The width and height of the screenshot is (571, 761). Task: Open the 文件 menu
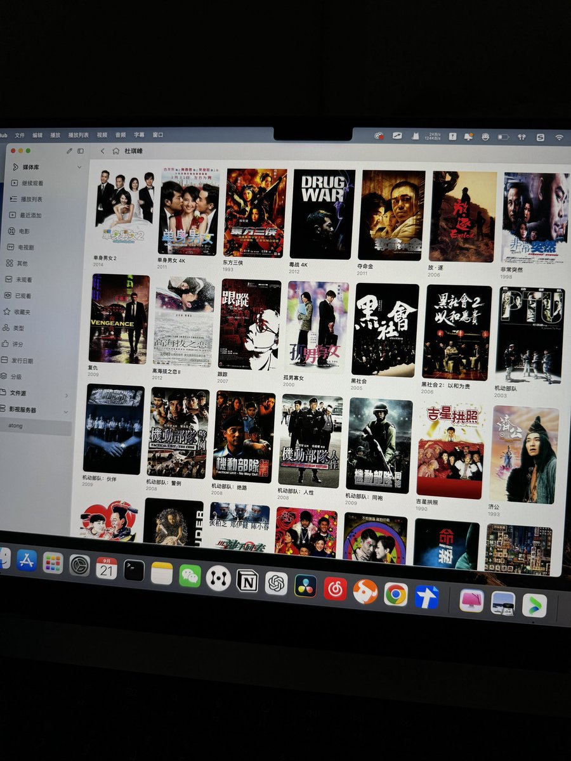coord(20,135)
